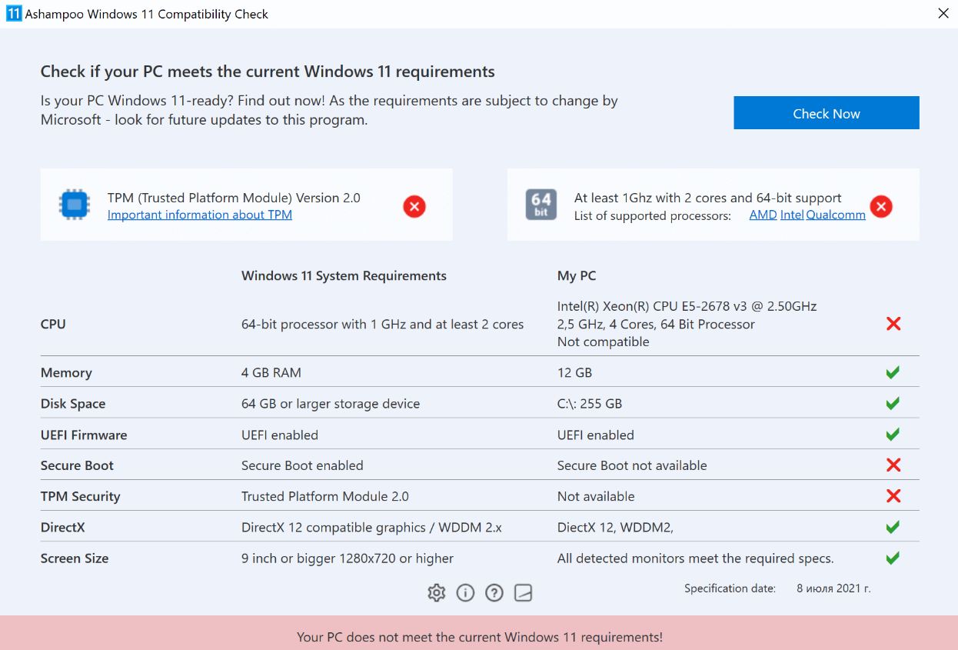Screen dimensions: 958x650
Task: Click the info circle icon
Action: click(465, 592)
